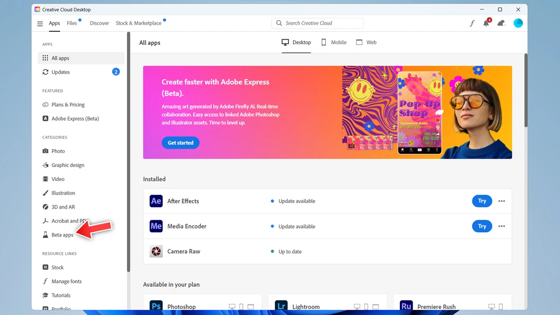The width and height of the screenshot is (560, 315).
Task: Open Beta apps in the sidebar
Action: click(58, 235)
